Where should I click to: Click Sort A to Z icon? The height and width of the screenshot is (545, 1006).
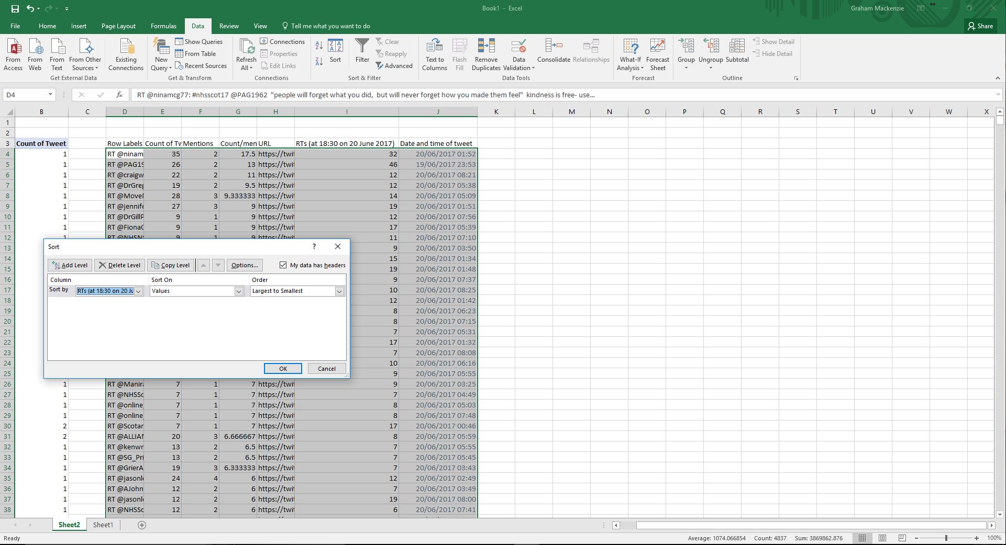[319, 46]
